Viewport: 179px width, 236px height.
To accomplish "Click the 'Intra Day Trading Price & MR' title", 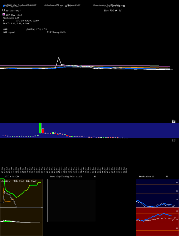I will (x=66, y=177).
